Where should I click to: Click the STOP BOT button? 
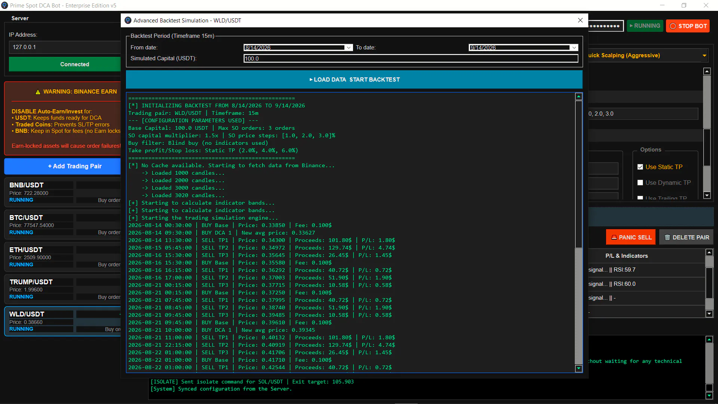(688, 26)
